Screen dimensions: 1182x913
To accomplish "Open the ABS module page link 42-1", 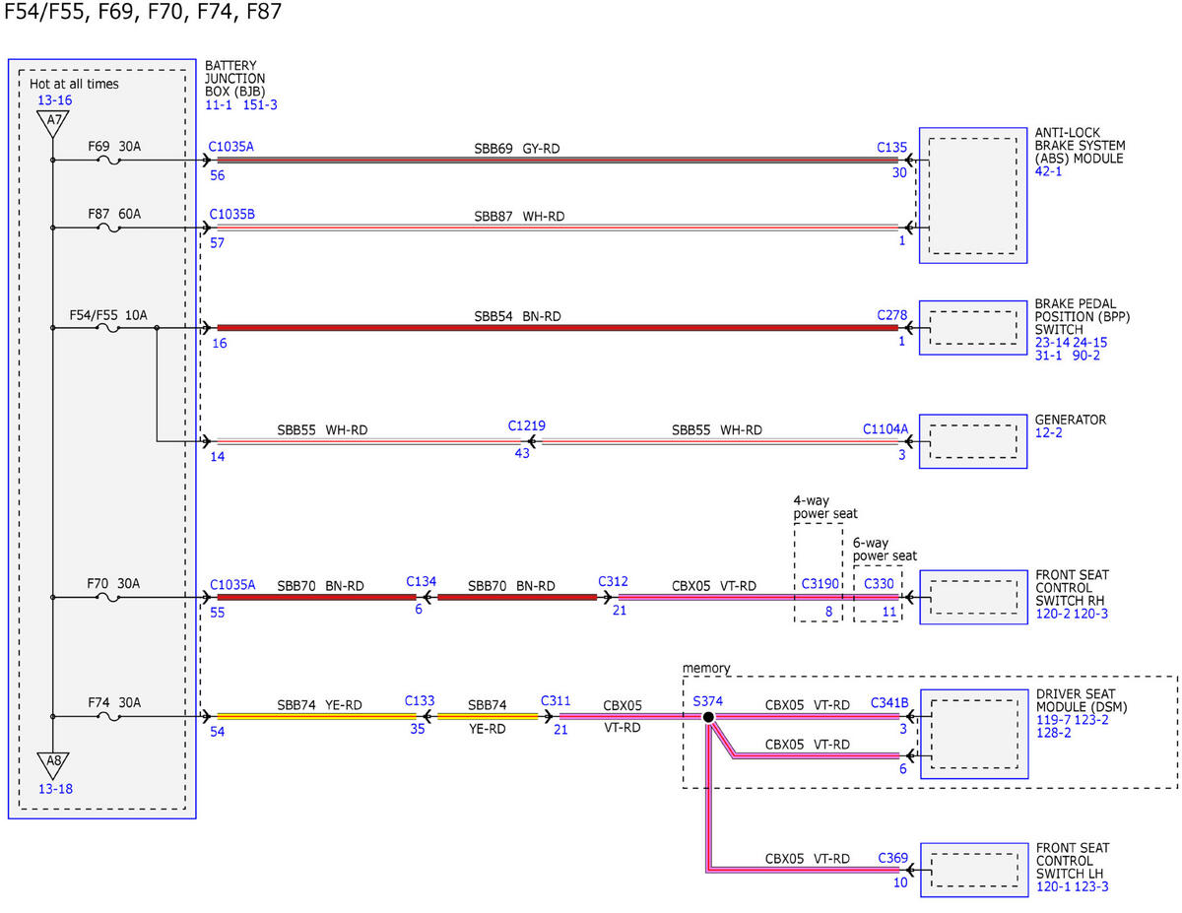I will point(1048,170).
